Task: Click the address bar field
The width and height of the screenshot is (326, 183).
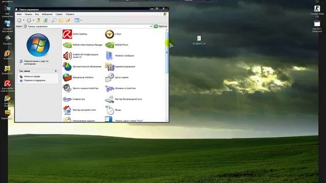Action: [88, 26]
